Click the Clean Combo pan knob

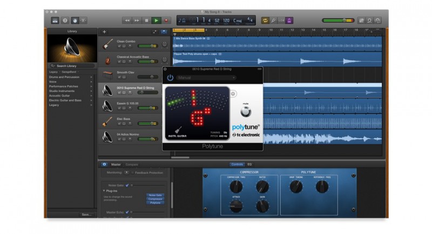[165, 44]
